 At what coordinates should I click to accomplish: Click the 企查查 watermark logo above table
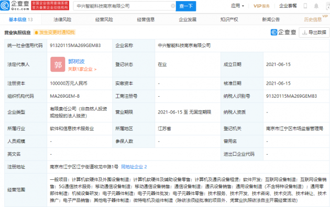coord(283,32)
